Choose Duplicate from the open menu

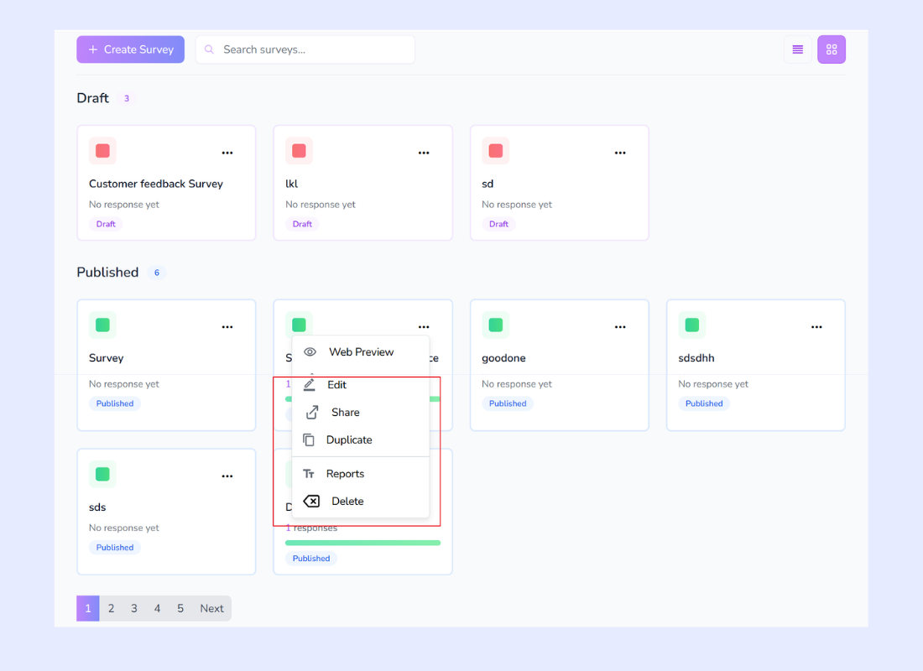tap(349, 440)
